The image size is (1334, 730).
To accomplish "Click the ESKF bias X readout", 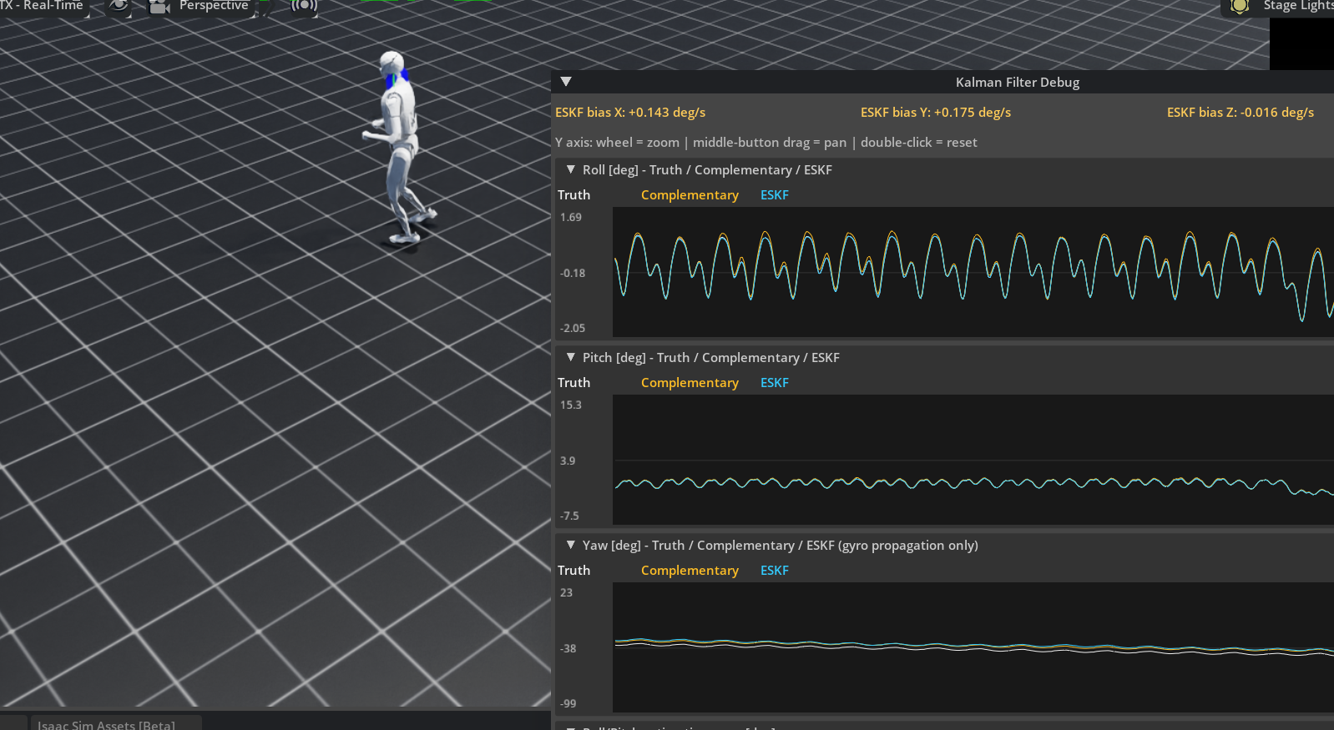I will pyautogui.click(x=630, y=113).
